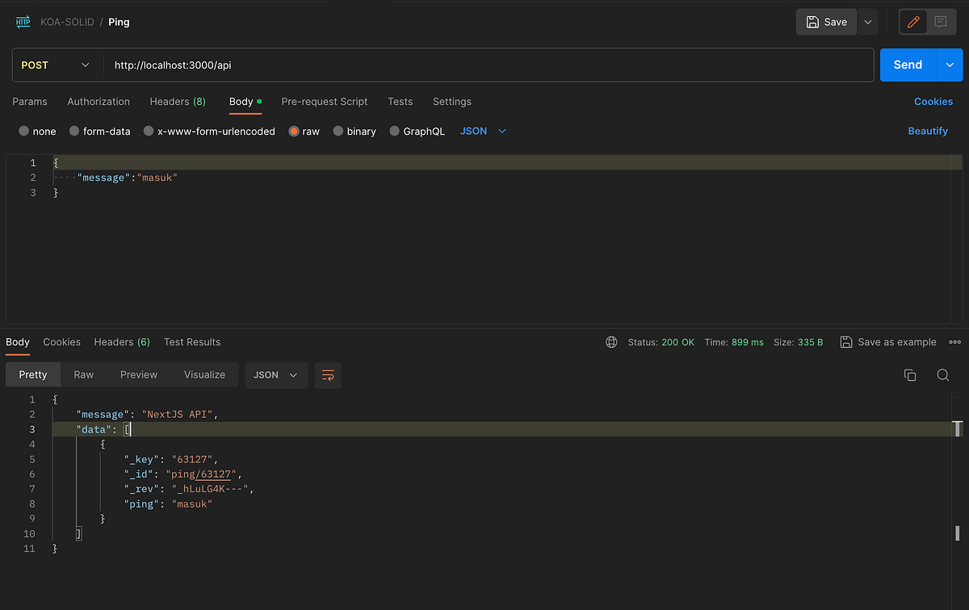The image size is (969, 610).
Task: Open the response more-actions ellipsis
Action: 955,341
